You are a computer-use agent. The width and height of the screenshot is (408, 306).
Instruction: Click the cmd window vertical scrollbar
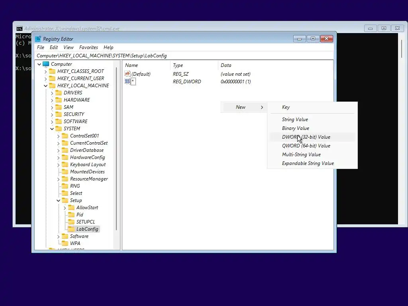[402, 49]
